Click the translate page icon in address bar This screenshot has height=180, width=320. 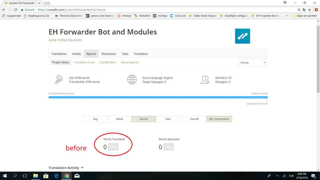pyautogui.click(x=304, y=10)
